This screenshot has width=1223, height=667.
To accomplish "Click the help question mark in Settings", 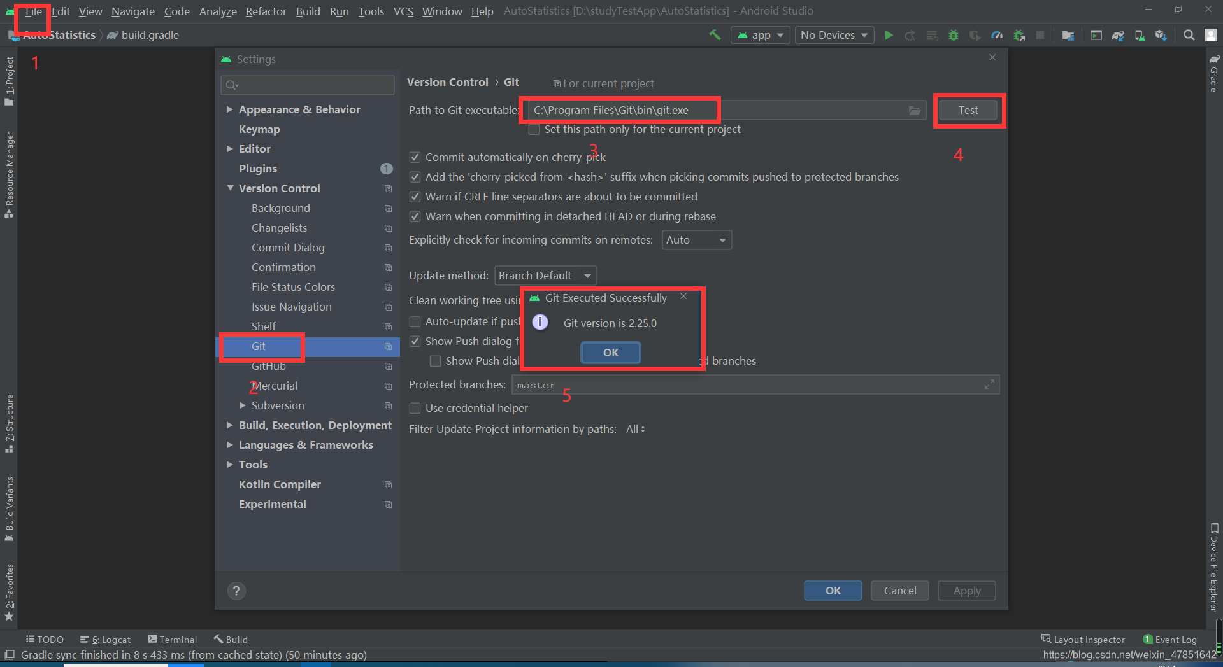I will 236,591.
